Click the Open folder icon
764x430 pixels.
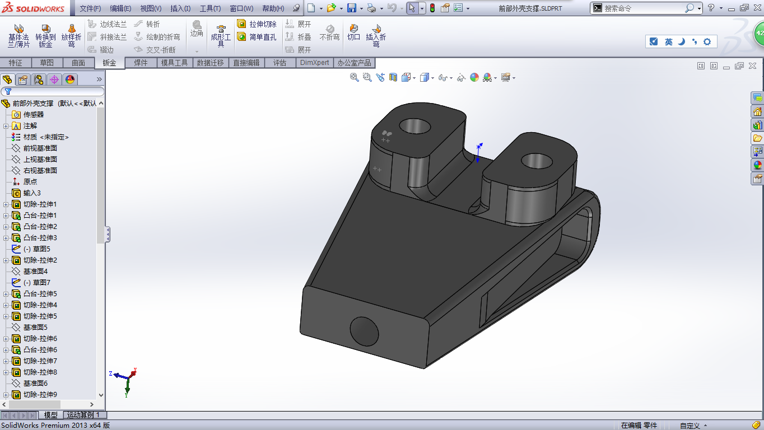(x=331, y=8)
